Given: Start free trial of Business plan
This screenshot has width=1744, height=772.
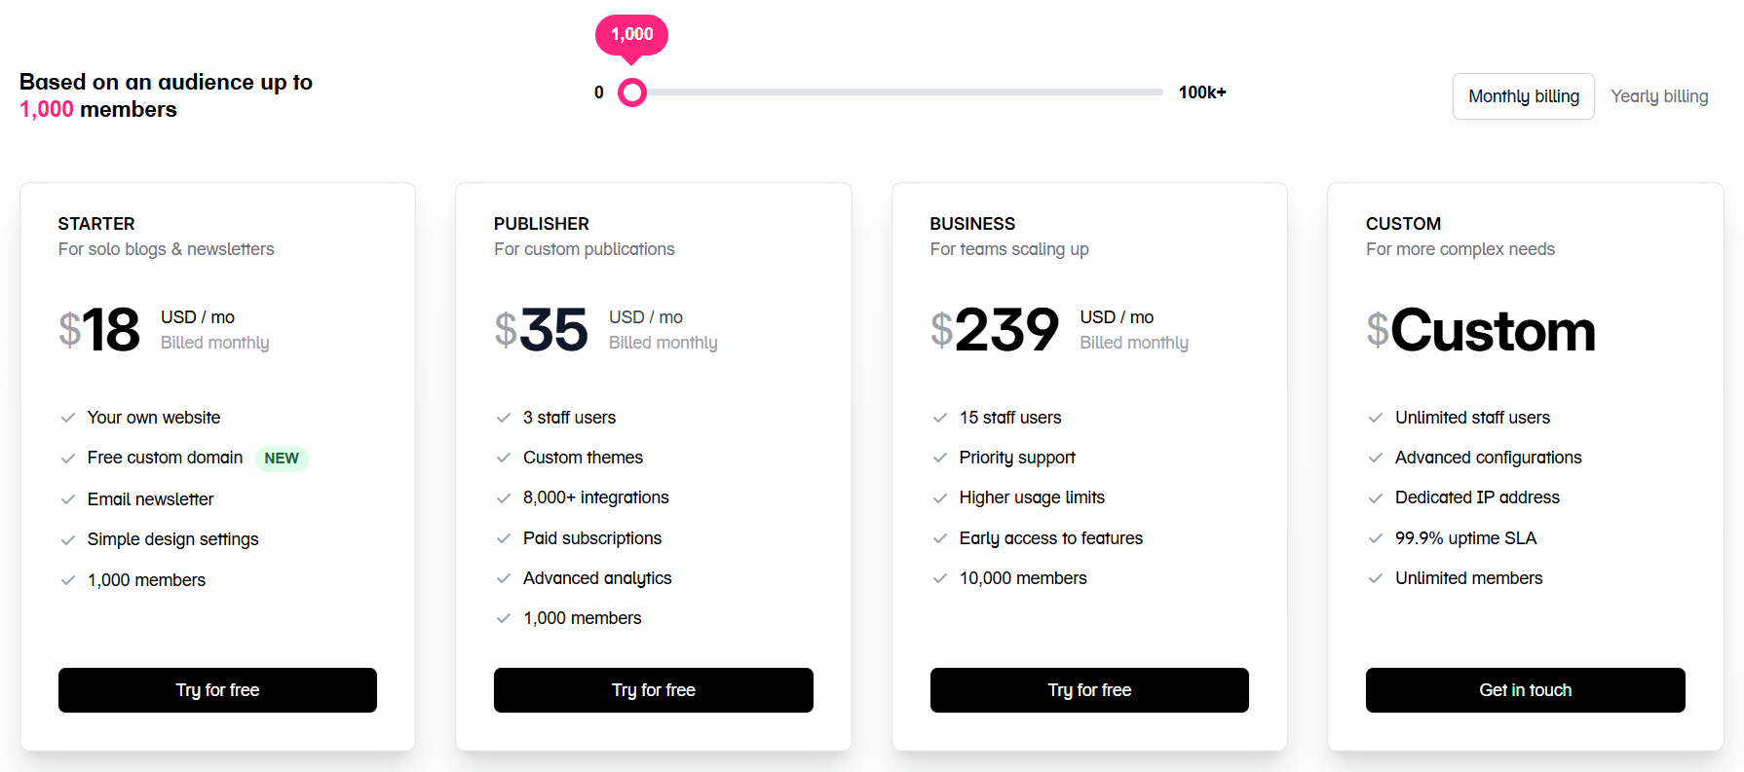Looking at the screenshot, I should tap(1089, 690).
